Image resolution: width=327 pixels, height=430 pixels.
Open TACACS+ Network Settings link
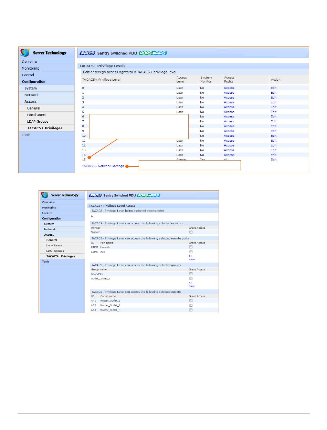[x=103, y=166]
